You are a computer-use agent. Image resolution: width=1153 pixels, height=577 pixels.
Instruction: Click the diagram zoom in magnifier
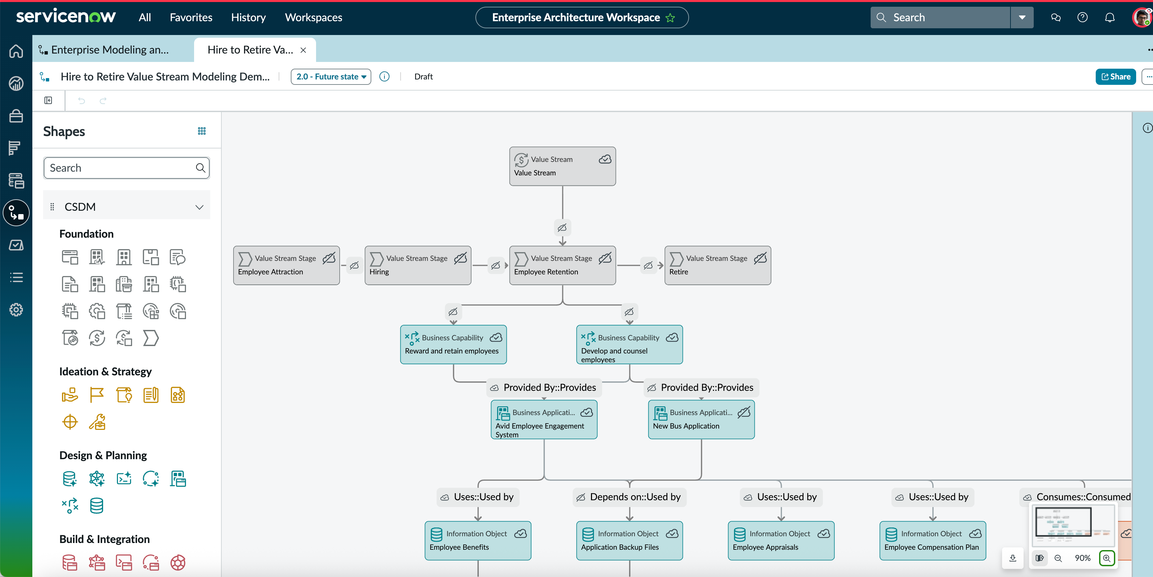(1107, 558)
